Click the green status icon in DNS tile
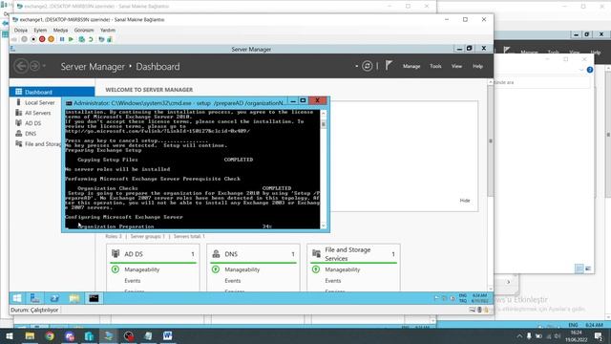This screenshot has height=344, width=611. pos(216,269)
